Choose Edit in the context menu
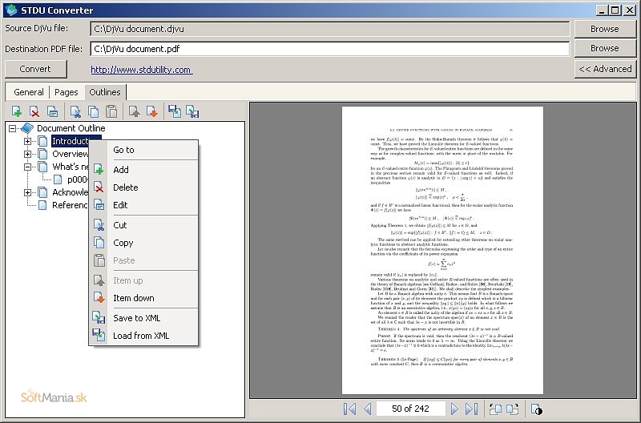Screen dimensions: 641x423 (143, 205)
